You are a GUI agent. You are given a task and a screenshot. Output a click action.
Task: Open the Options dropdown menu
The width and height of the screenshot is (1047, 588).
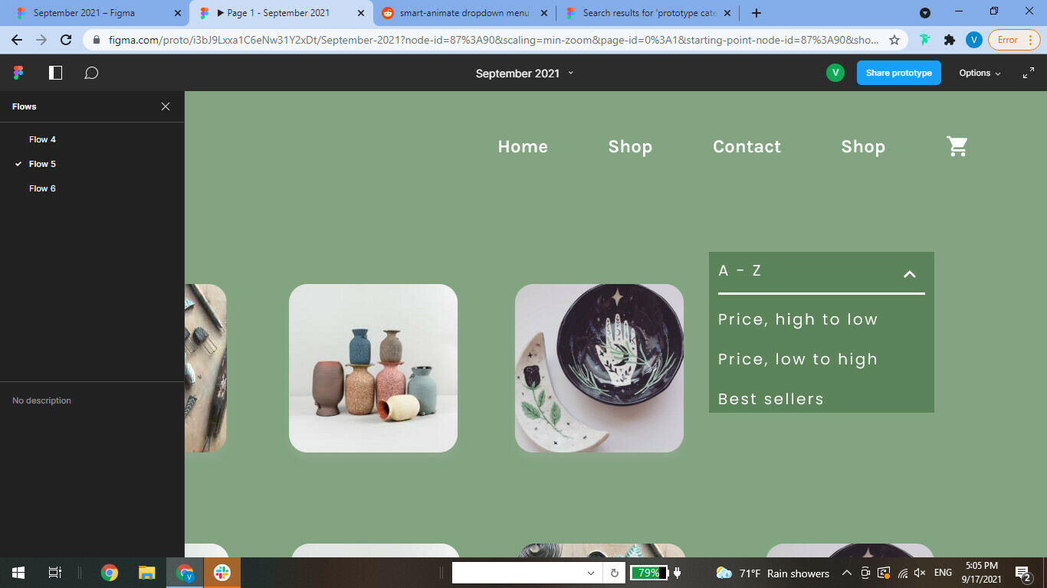[980, 73]
